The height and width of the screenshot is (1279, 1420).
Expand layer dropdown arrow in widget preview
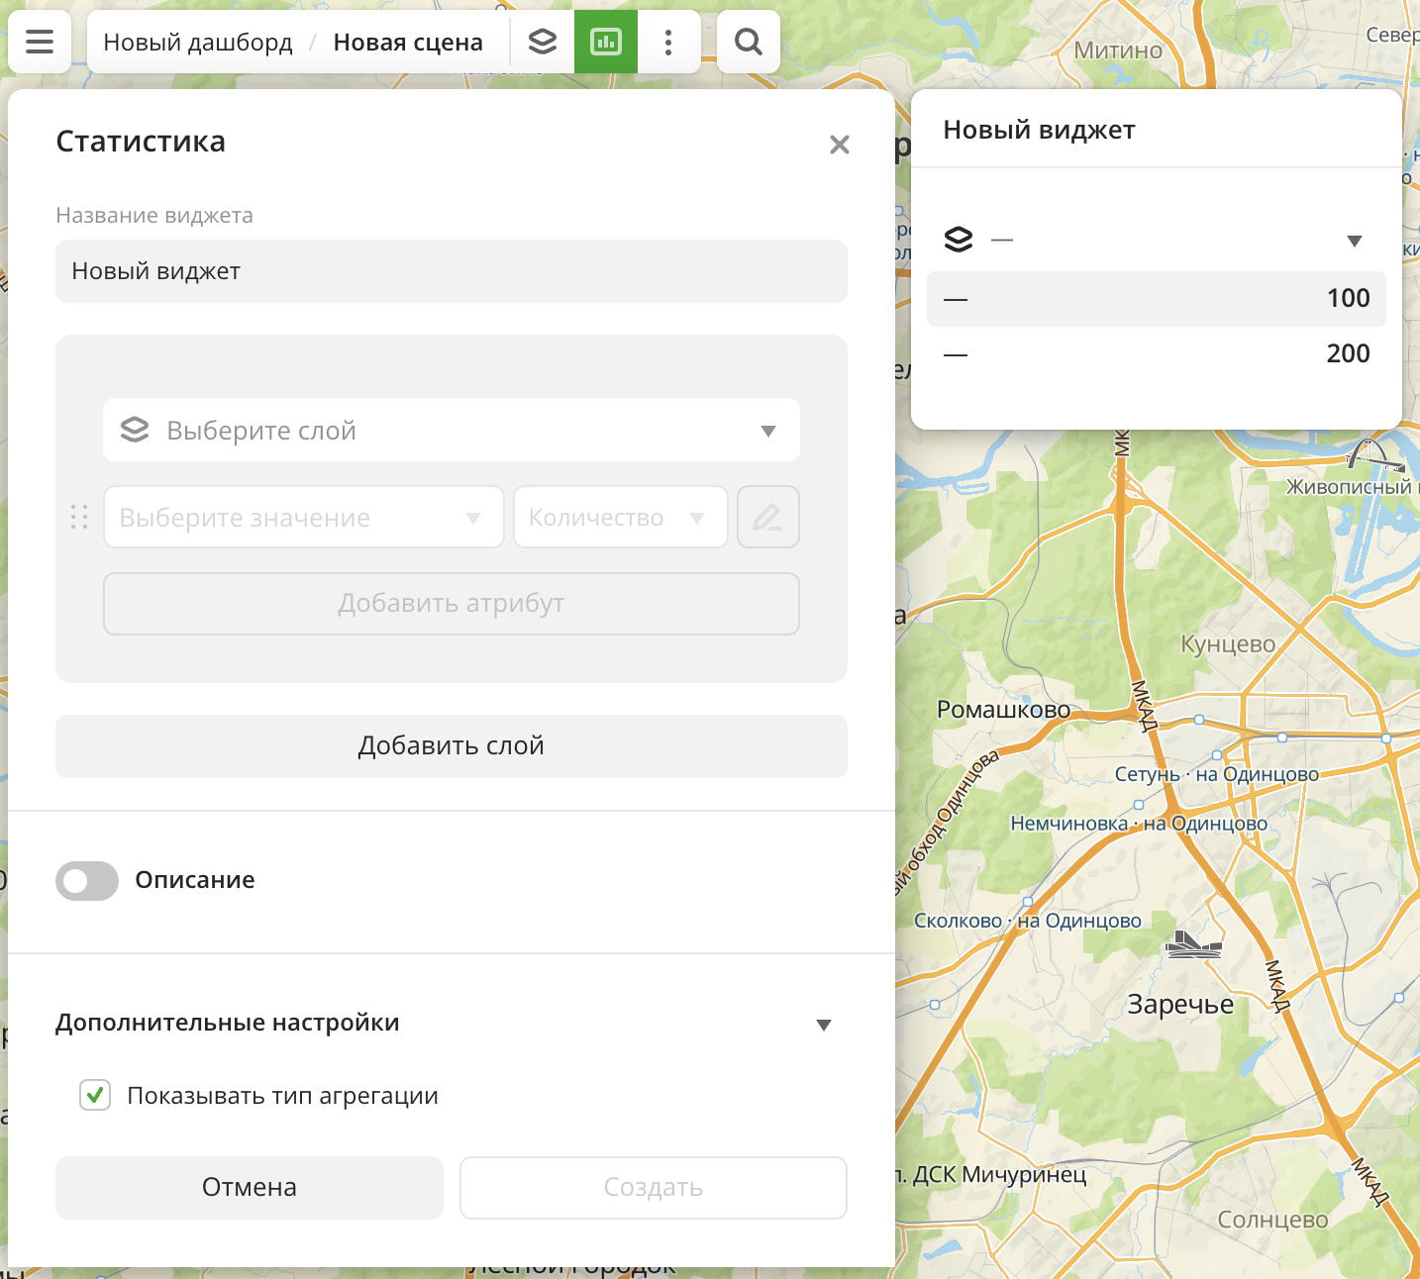pos(1355,241)
